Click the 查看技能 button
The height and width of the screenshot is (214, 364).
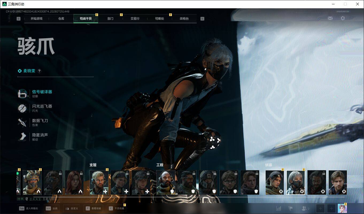coord(93,208)
